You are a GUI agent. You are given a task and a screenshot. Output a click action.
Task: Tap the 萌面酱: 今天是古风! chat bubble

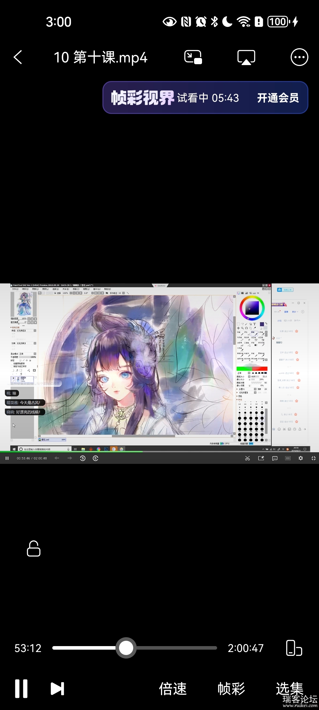25,403
